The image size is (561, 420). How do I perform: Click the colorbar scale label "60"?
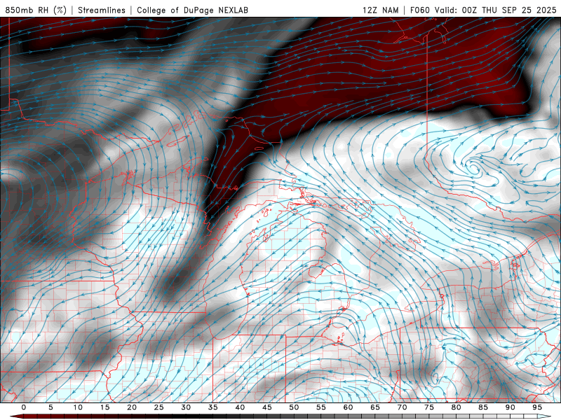[348, 407]
